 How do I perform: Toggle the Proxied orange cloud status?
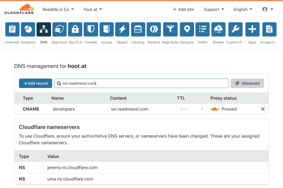click(x=215, y=109)
